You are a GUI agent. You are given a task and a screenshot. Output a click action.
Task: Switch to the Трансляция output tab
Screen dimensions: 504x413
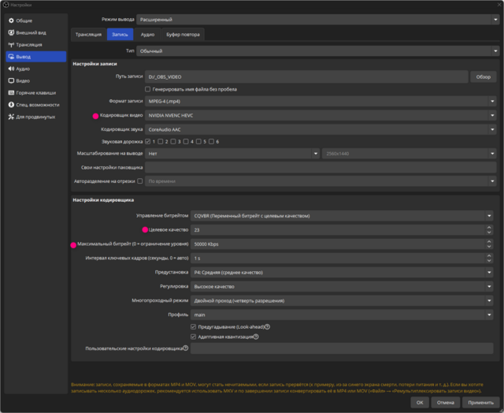88,35
